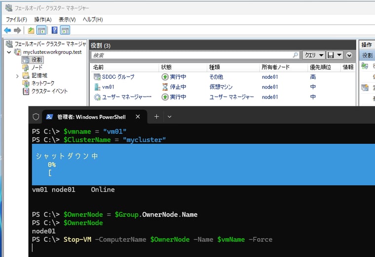Open the Help toolbar icon
This screenshot has height=257, width=375.
(x=55, y=31)
